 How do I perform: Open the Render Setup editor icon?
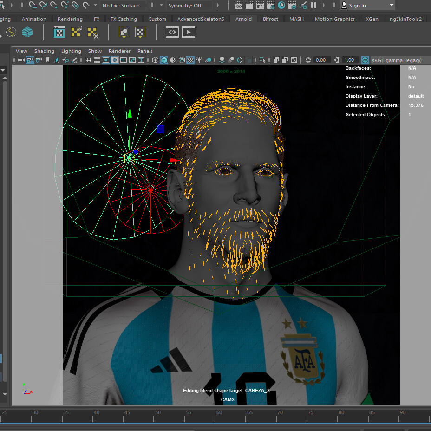(292, 5)
